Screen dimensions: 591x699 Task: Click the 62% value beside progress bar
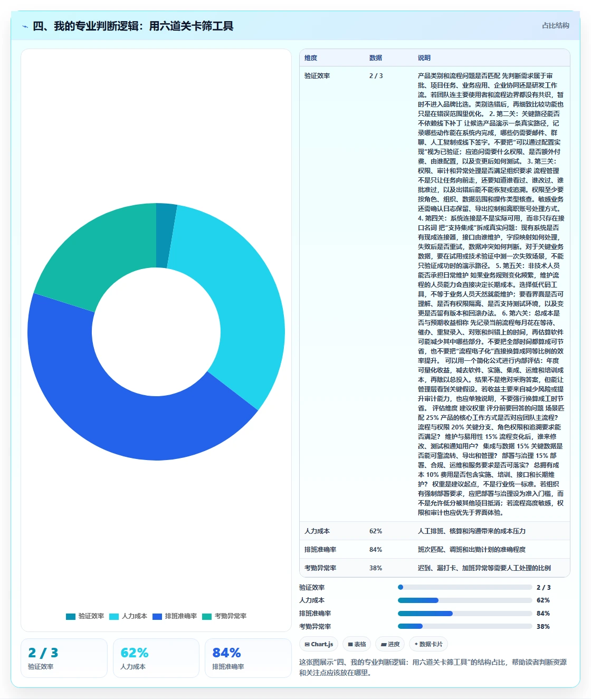pos(543,600)
